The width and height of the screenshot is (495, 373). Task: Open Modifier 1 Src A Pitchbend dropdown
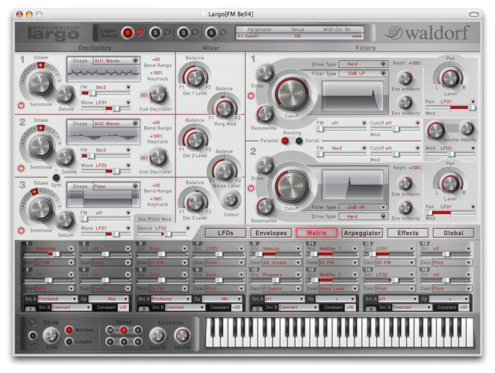pos(57,298)
